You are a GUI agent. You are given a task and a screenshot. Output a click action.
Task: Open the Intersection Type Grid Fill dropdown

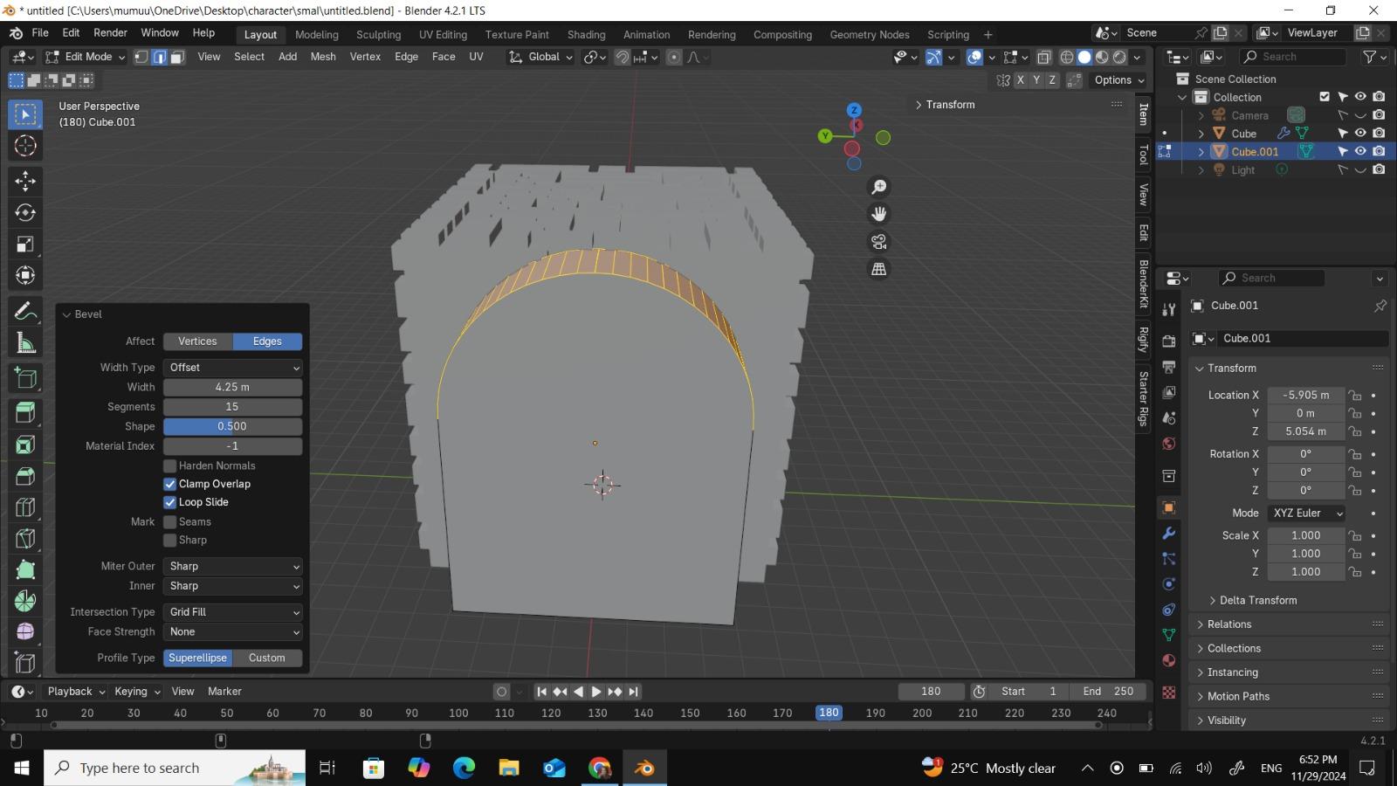[x=233, y=612]
